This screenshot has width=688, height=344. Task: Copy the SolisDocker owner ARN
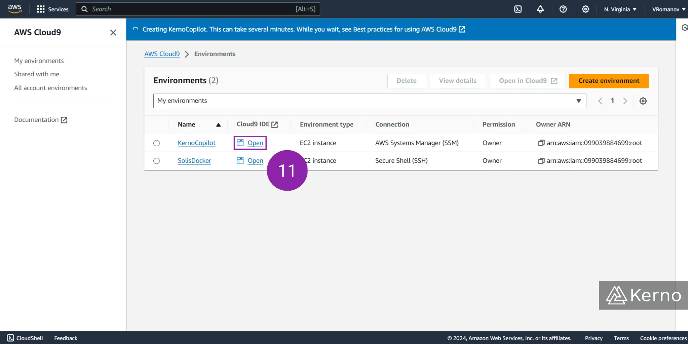(541, 161)
